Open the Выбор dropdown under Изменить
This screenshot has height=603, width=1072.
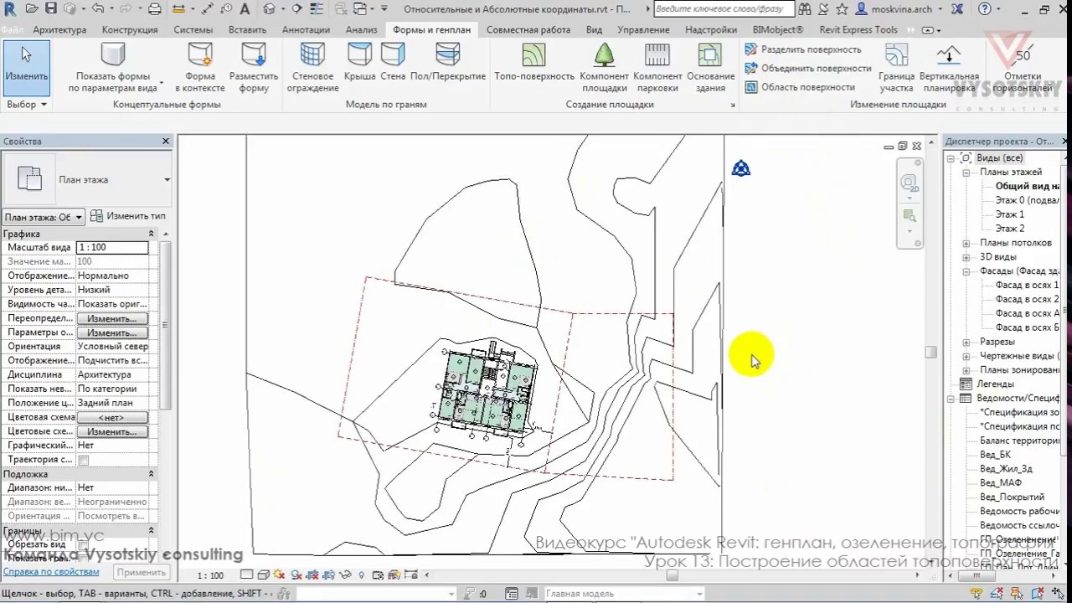click(x=27, y=105)
